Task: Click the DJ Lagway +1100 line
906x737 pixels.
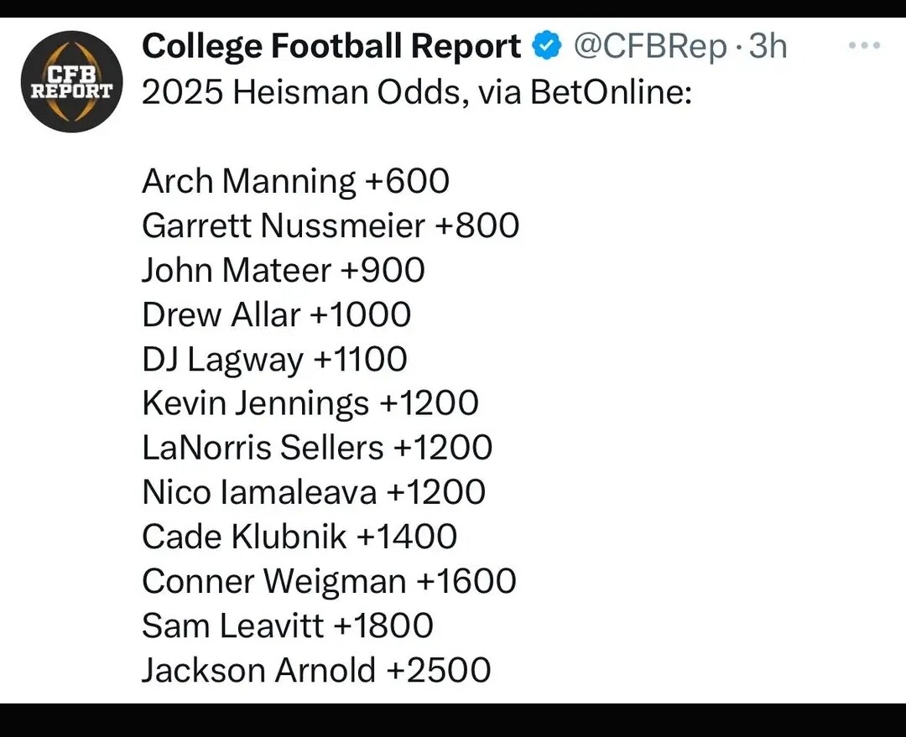Action: click(274, 359)
